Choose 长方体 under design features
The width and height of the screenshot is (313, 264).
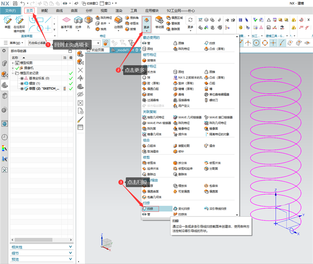coord(149,72)
